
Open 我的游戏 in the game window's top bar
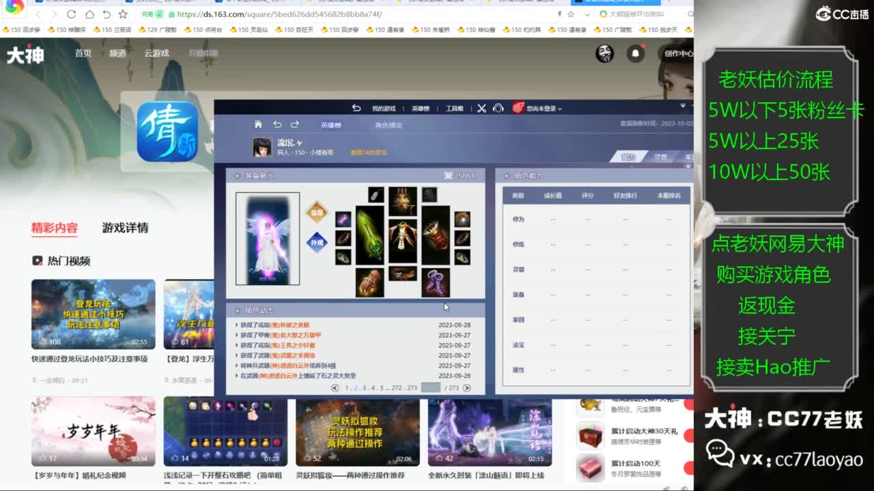click(384, 108)
